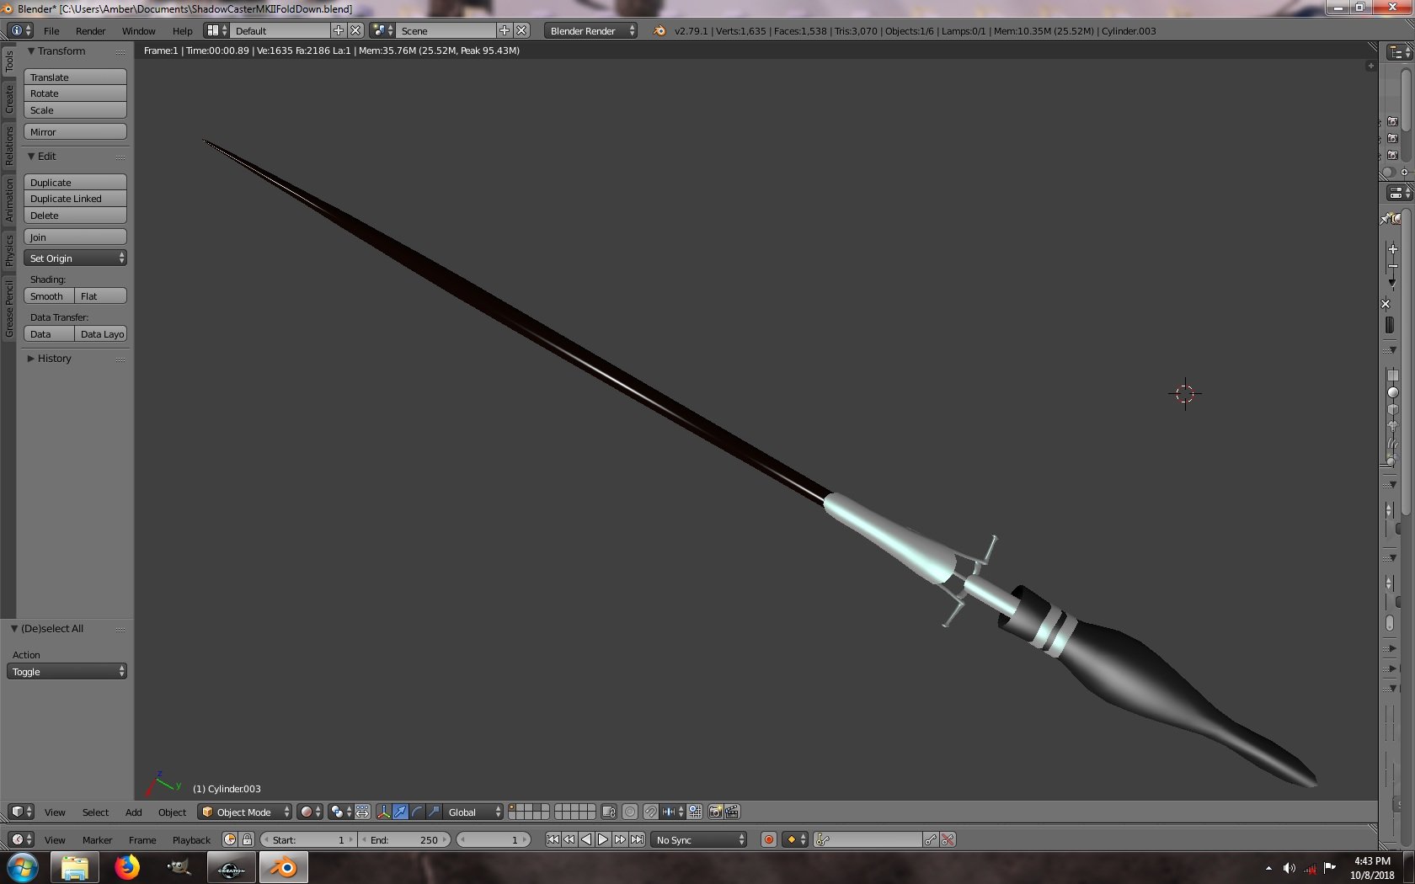Toggle the translate manipulator arrow

pos(400,812)
